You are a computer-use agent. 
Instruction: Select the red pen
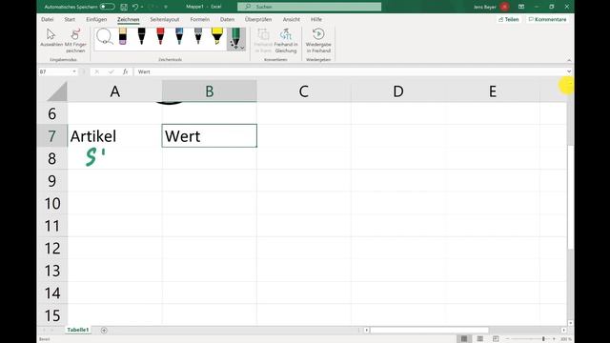click(x=160, y=36)
